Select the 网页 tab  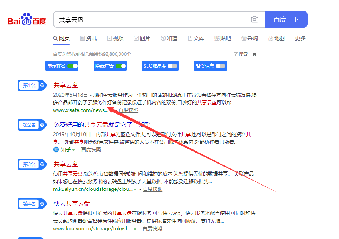click(x=61, y=39)
